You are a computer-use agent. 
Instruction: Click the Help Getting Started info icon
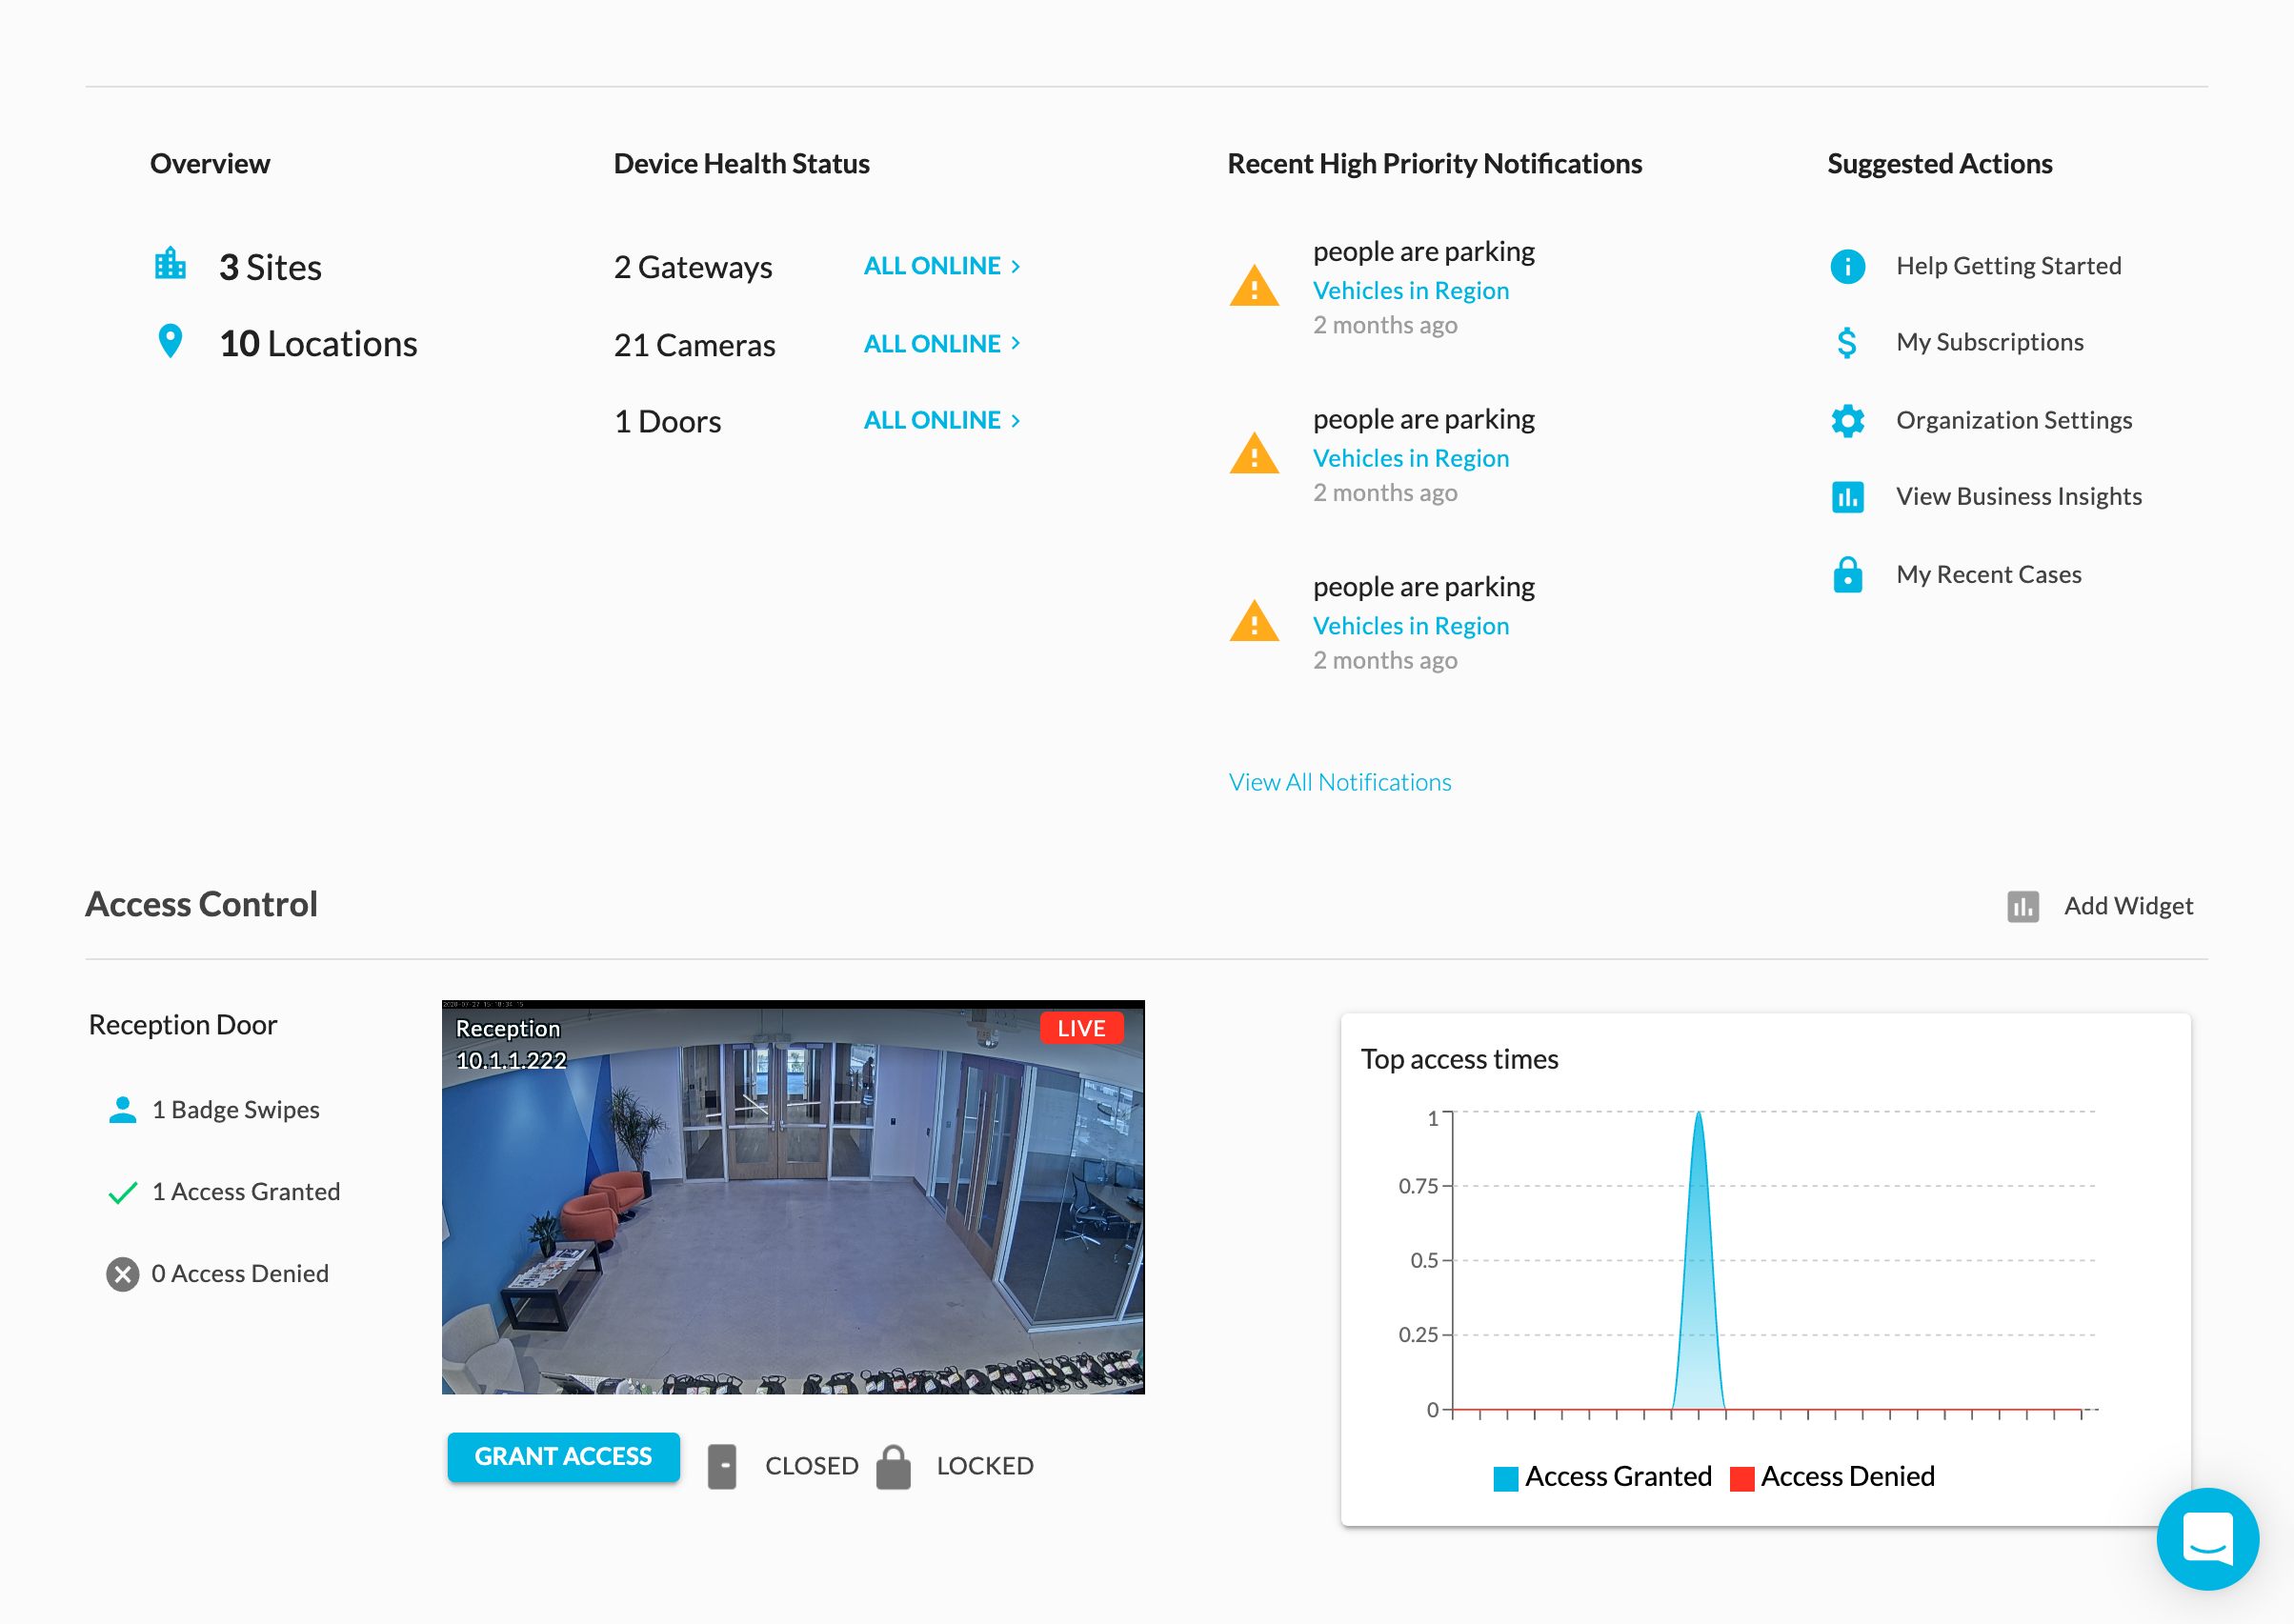click(x=1847, y=266)
